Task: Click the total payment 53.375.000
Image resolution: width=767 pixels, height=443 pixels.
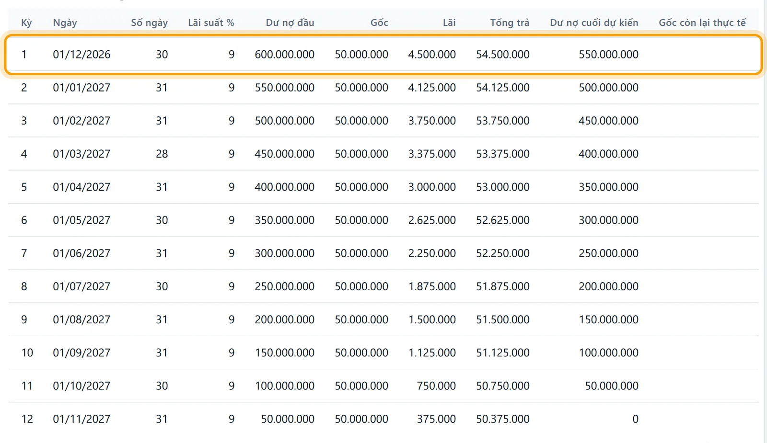Action: (503, 154)
